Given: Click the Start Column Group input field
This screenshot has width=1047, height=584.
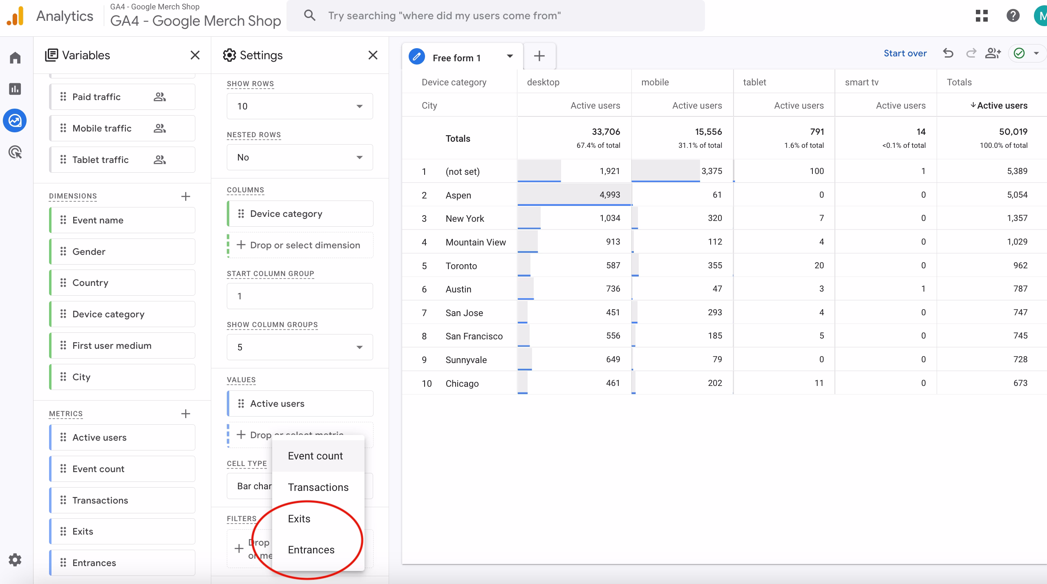Looking at the screenshot, I should point(300,296).
